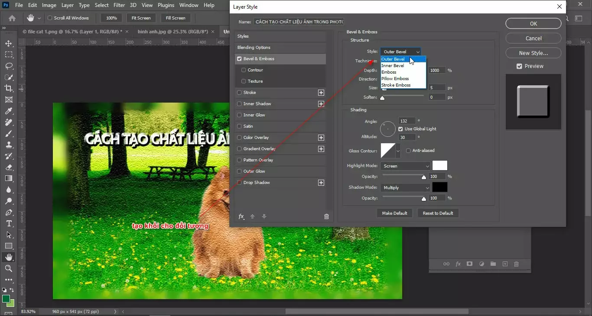Click the black Shadow Mode color swatch
592x316 pixels.
439,187
